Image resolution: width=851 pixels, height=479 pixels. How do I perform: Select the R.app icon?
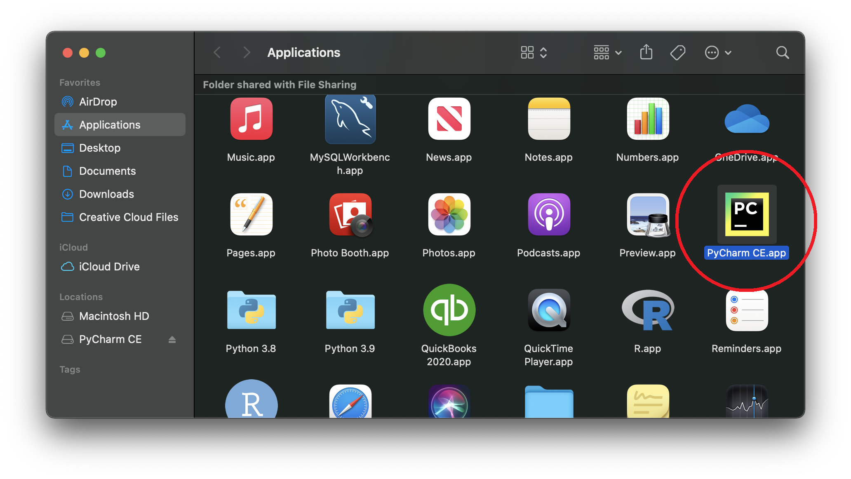click(x=648, y=310)
